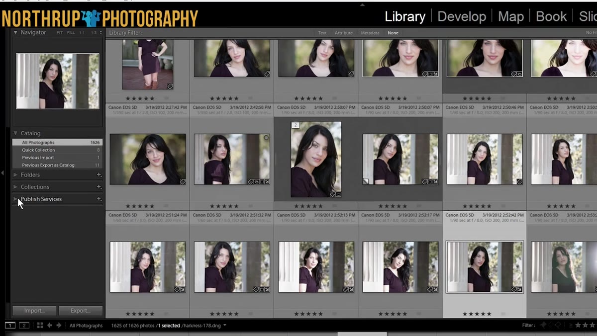The image size is (597, 336).
Task: Click keyword badge on 2:50:46 PM photo
Action: (x=519, y=182)
